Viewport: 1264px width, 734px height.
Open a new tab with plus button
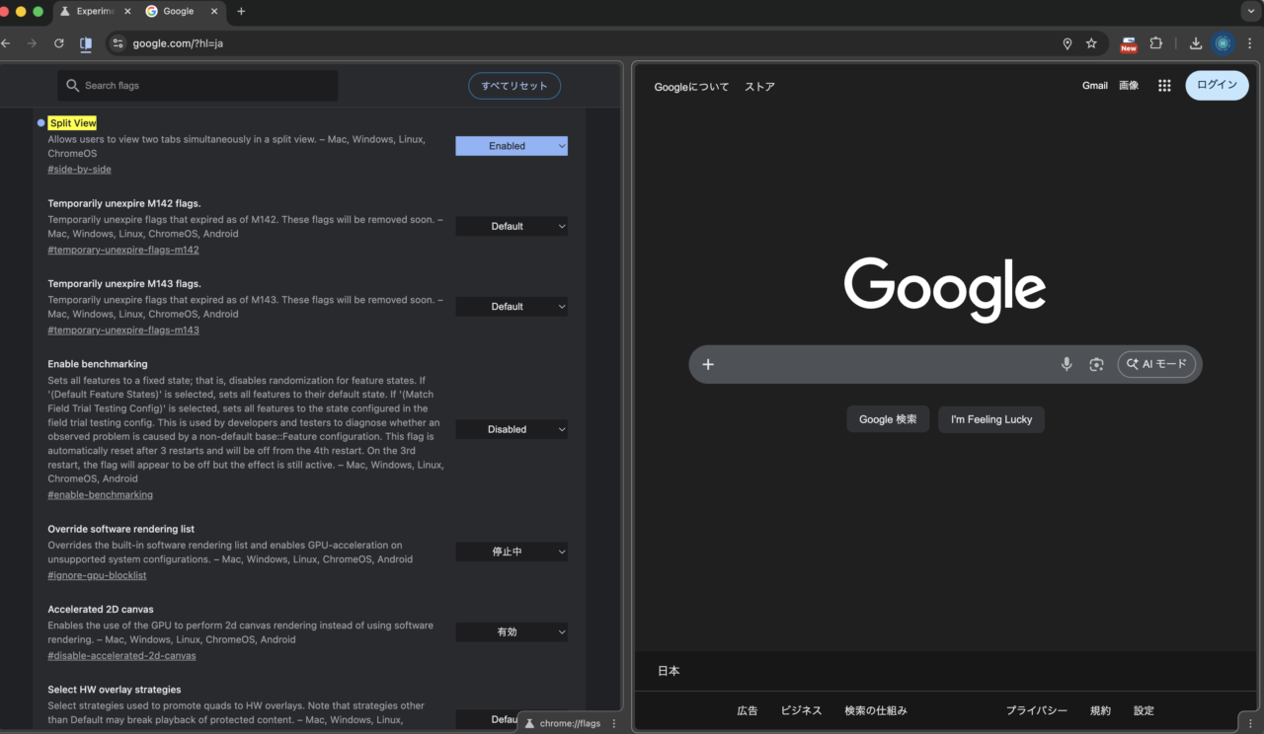[241, 11]
